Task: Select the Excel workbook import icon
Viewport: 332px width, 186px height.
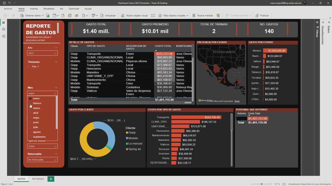Action: [x=48, y=15]
